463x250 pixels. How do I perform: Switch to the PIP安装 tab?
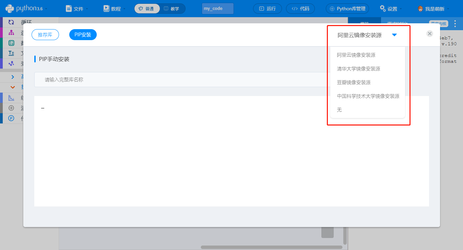83,35
